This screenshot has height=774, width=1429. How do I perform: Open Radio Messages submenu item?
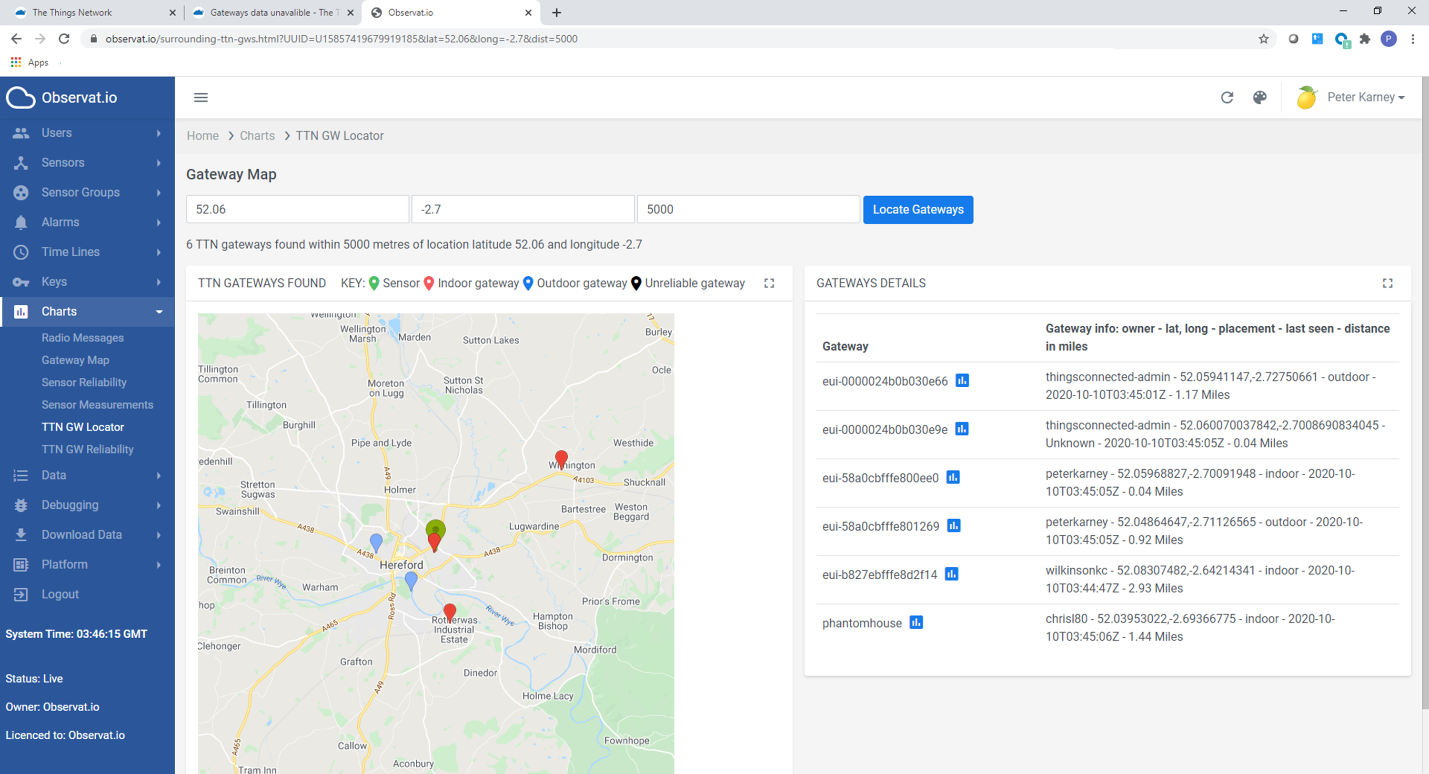click(82, 337)
